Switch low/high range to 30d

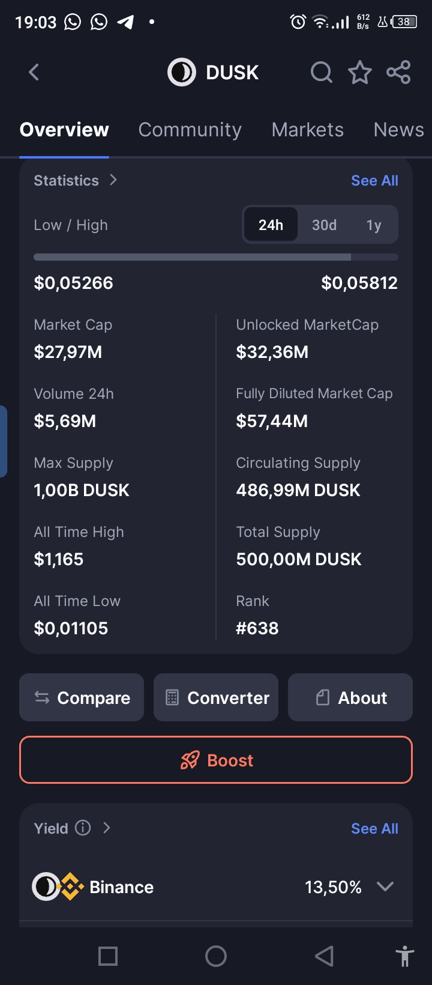tap(324, 225)
